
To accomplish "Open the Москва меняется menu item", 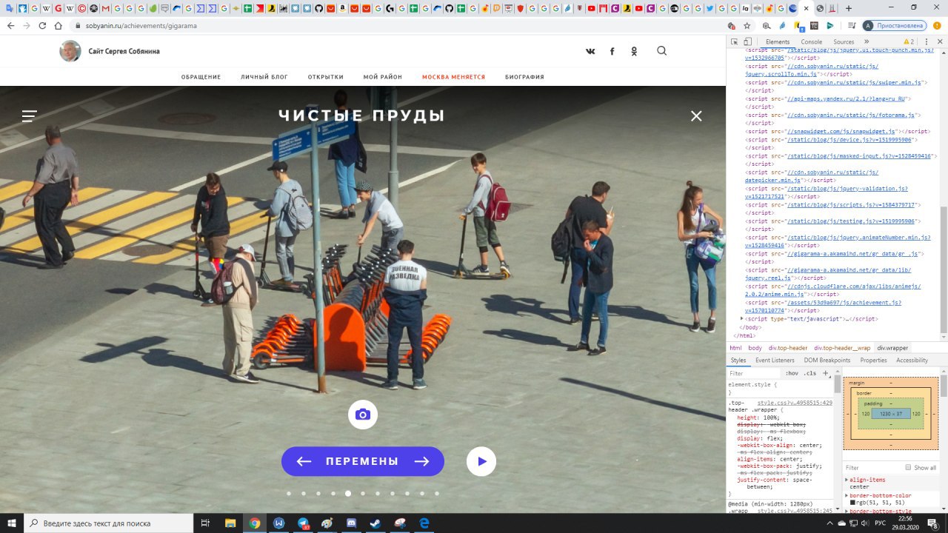I will (x=453, y=77).
